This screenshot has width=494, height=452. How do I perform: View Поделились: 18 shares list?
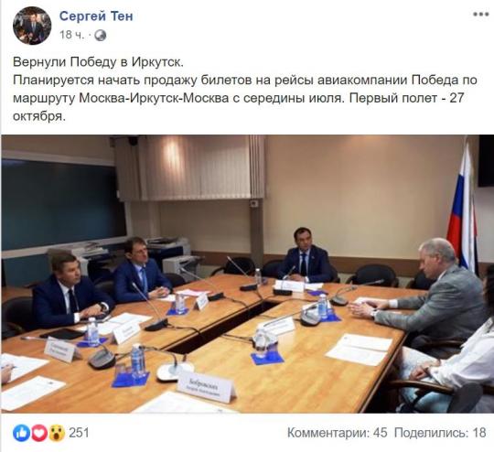pos(440,433)
